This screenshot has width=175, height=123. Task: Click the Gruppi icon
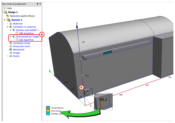pos(11,53)
